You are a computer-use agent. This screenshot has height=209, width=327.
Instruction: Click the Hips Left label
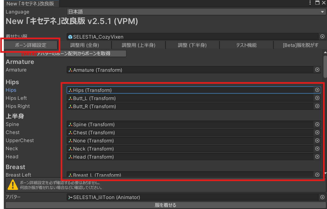tap(16, 98)
